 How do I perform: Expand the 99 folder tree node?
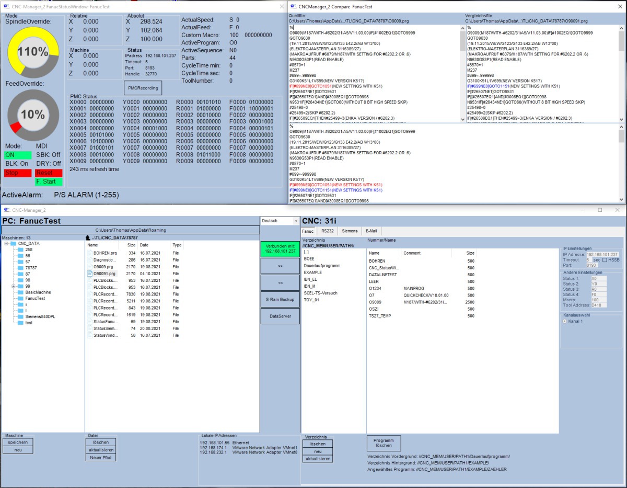13,286
